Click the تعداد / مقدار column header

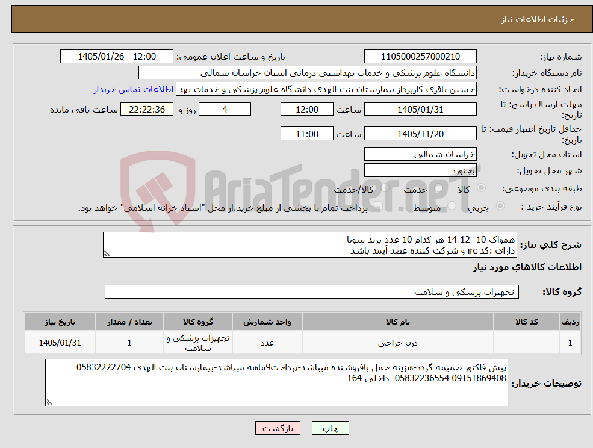(x=129, y=322)
